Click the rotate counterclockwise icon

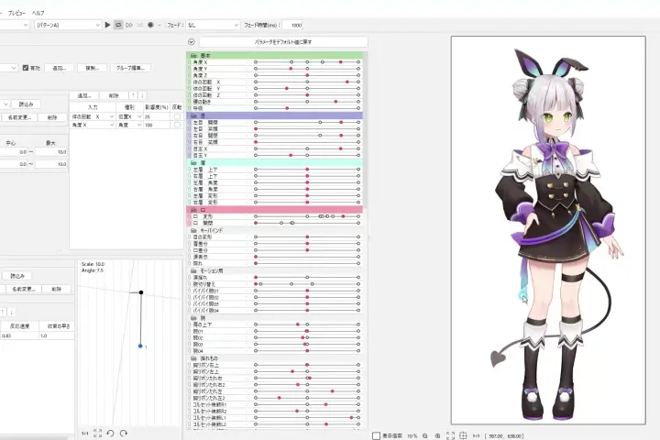[x=110, y=433]
